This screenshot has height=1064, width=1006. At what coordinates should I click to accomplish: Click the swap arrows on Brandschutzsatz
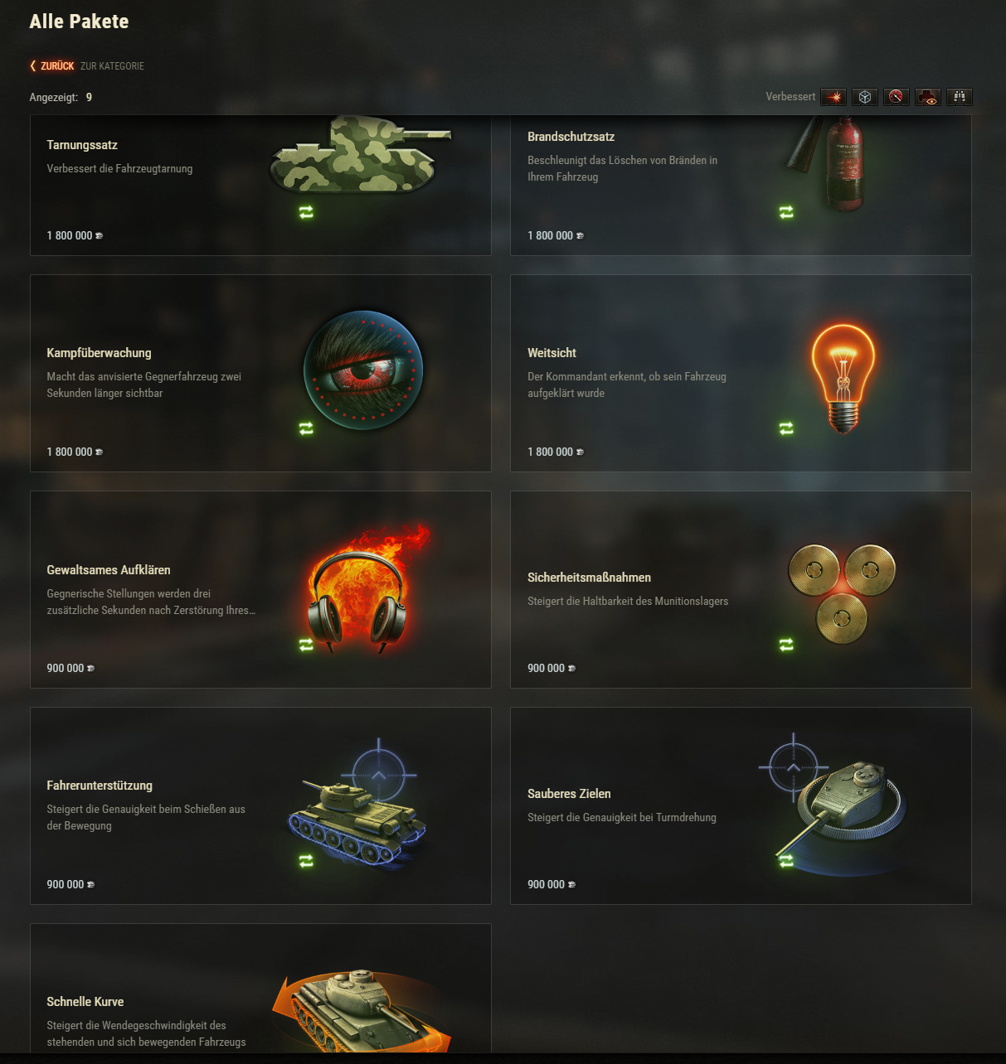[786, 212]
